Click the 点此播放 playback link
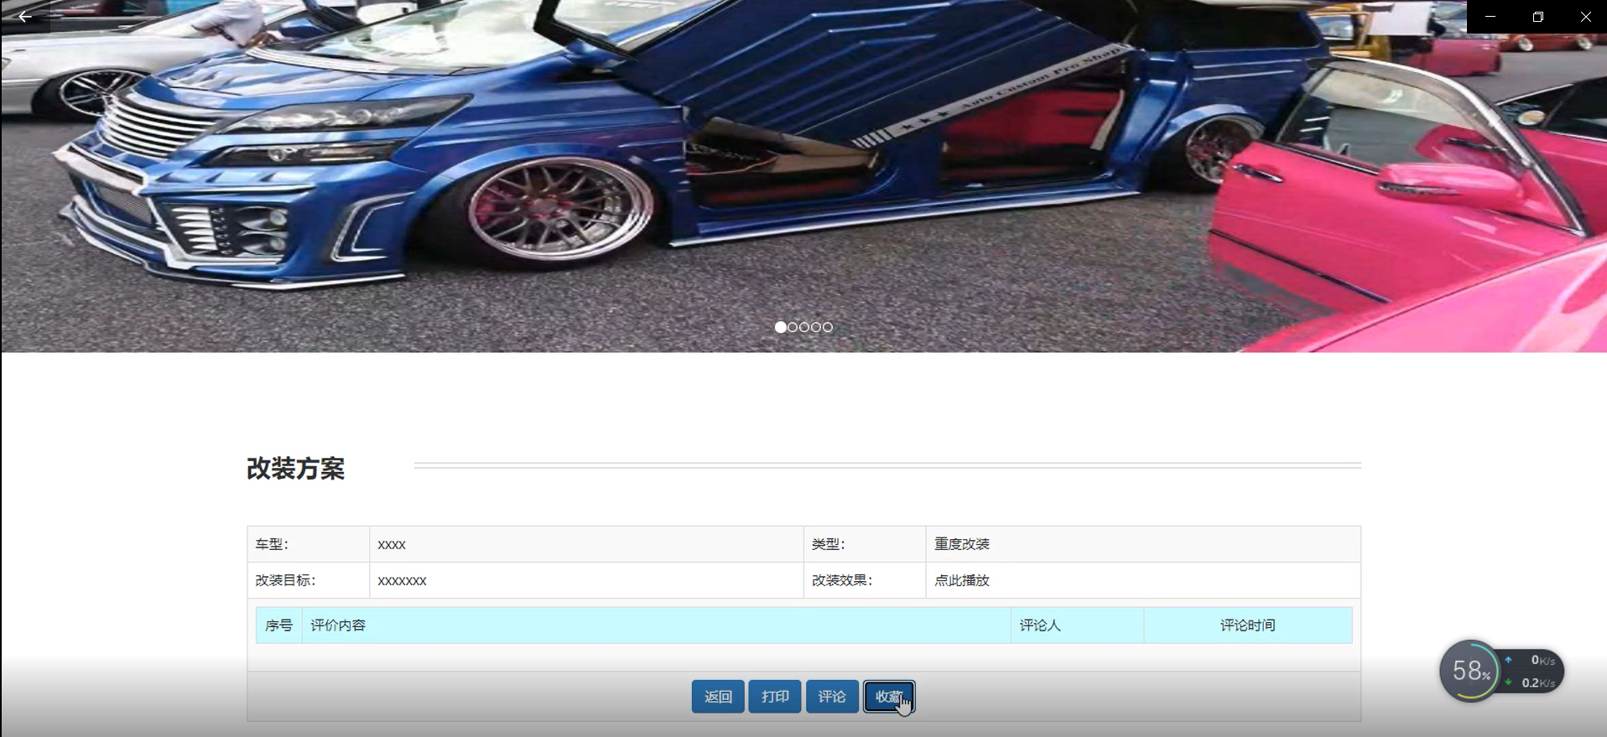The height and width of the screenshot is (737, 1607). (962, 580)
